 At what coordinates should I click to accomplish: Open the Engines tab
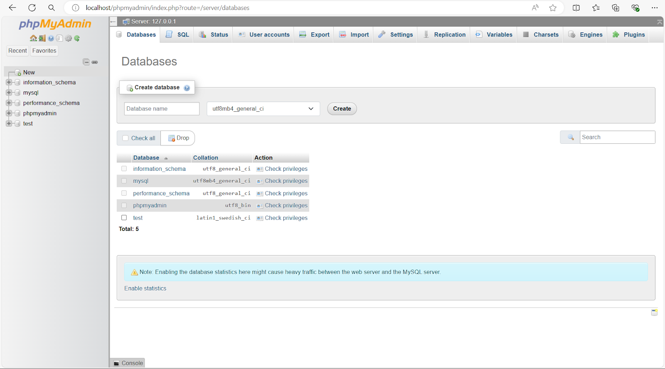coord(585,35)
